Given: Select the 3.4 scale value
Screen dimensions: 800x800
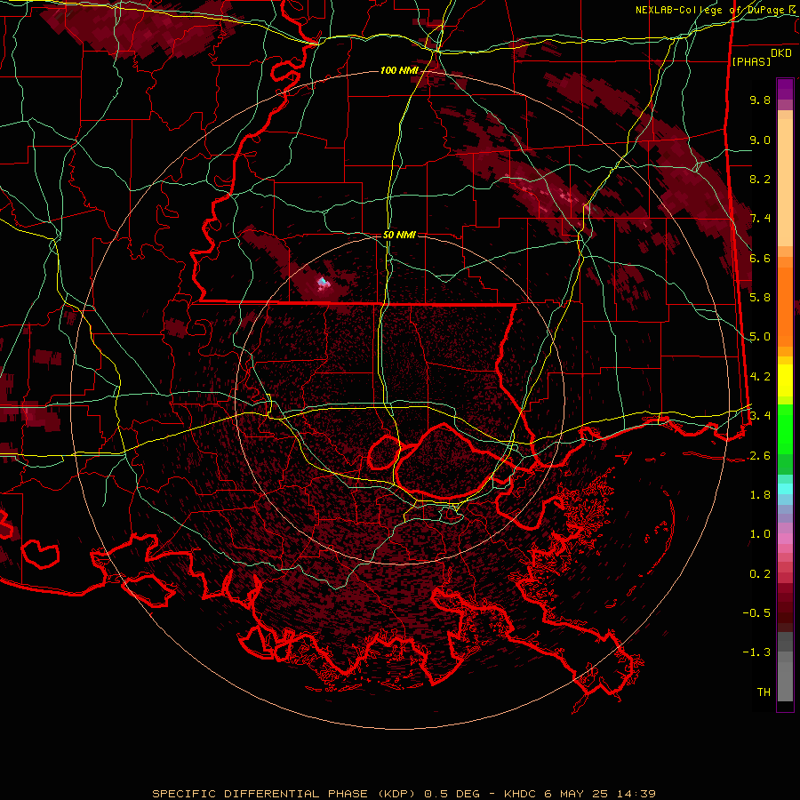Looking at the screenshot, I should click(760, 416).
